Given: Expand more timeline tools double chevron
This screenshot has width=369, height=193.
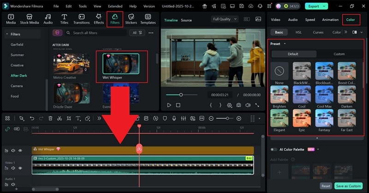Looking at the screenshot, I should (99, 119).
